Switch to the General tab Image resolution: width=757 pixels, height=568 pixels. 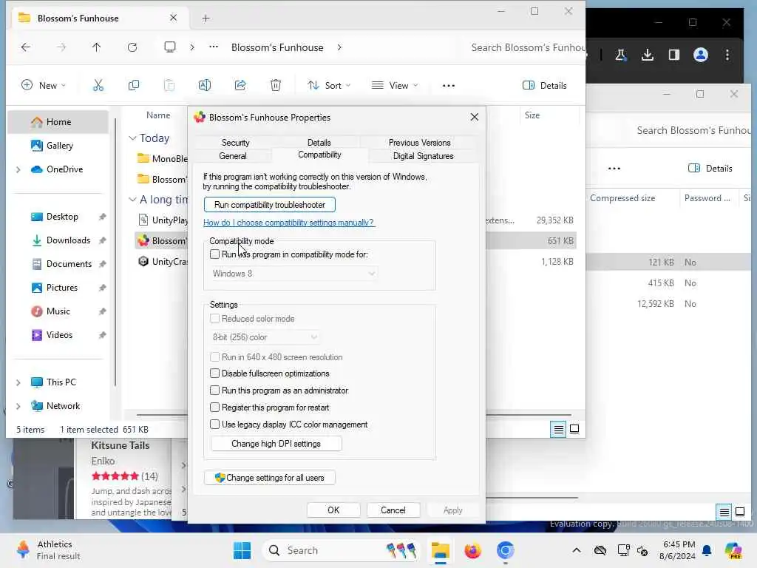coord(233,156)
